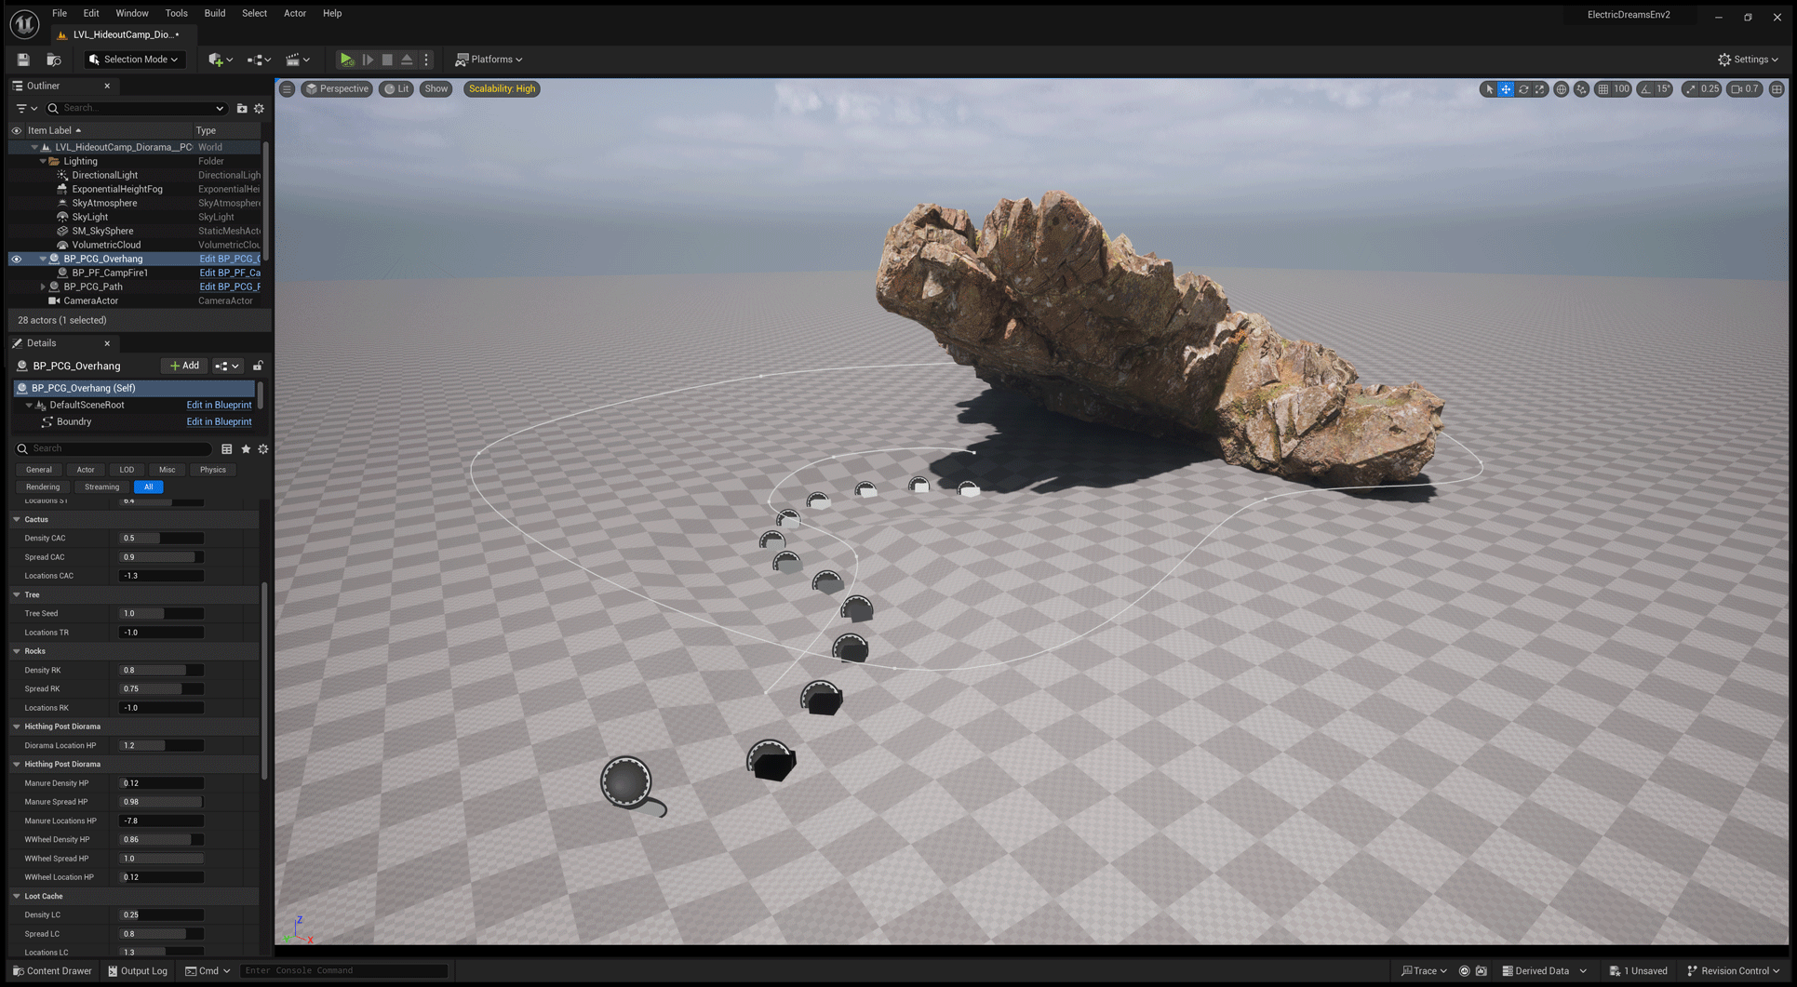The image size is (1797, 987).
Task: Open Outliner settings gear
Action: tap(260, 109)
